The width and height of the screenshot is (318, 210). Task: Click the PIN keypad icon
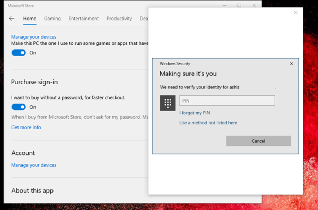pos(168,103)
